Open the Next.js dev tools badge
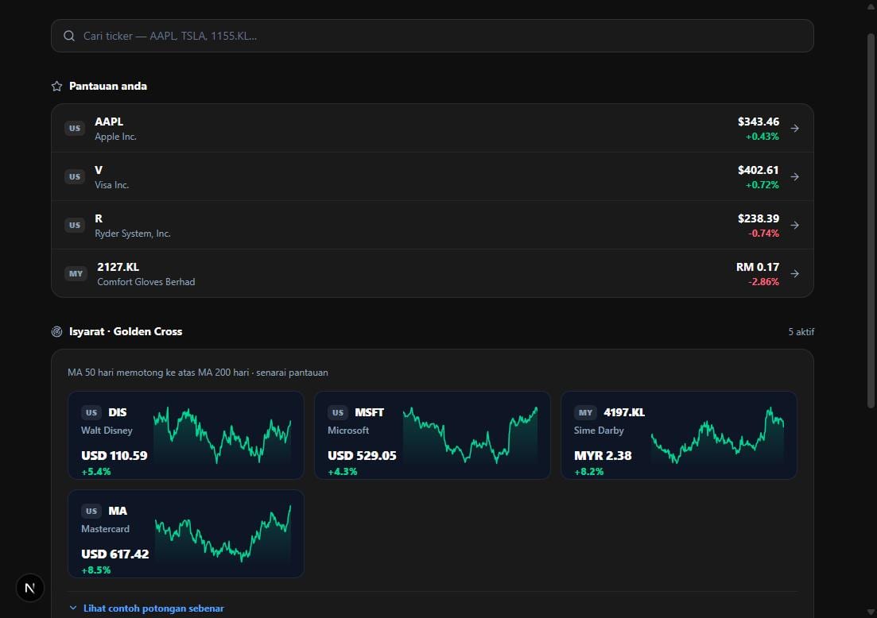The image size is (877, 618). point(29,588)
